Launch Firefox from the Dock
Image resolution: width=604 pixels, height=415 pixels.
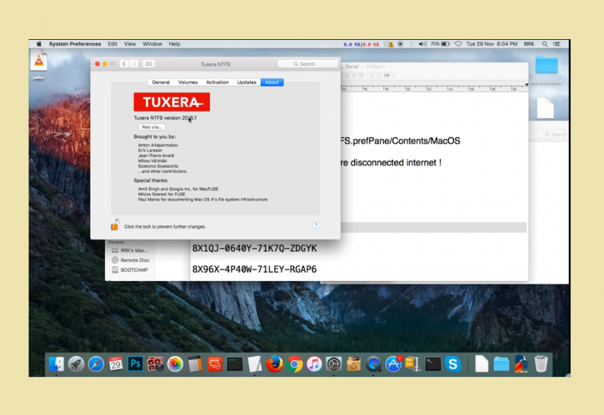pos(274,364)
